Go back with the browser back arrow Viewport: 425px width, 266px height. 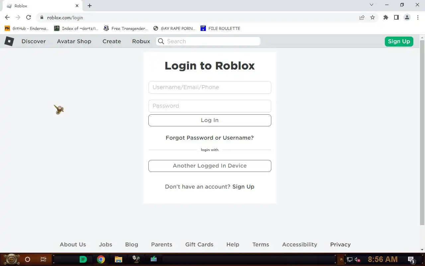point(7,18)
